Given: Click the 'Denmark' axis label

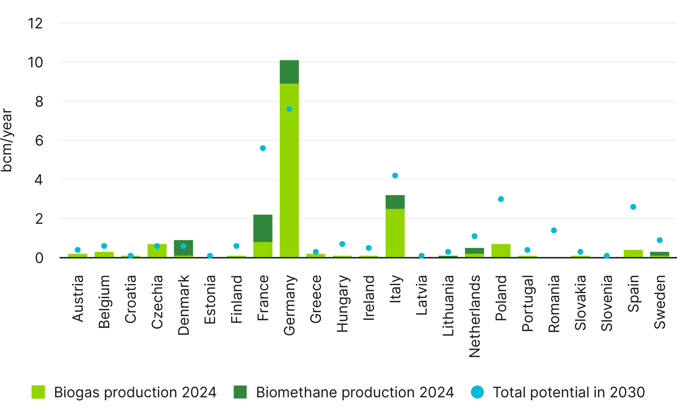Looking at the screenshot, I should tap(183, 306).
